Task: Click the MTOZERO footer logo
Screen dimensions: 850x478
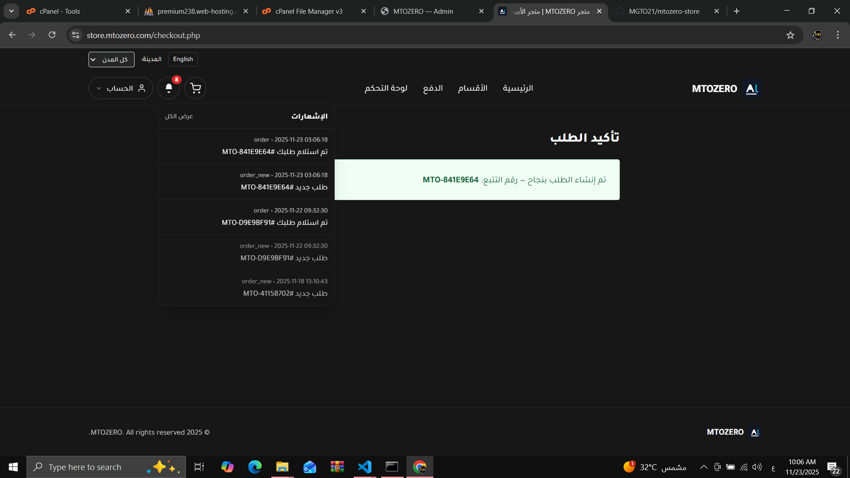Action: tap(733, 432)
